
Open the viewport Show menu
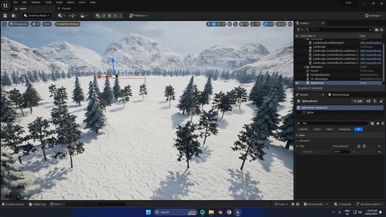click(47, 24)
